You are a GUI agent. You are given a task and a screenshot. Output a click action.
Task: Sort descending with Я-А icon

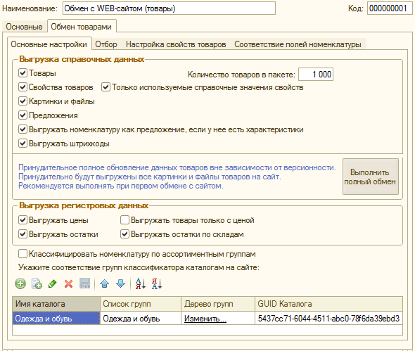[x=157, y=283]
